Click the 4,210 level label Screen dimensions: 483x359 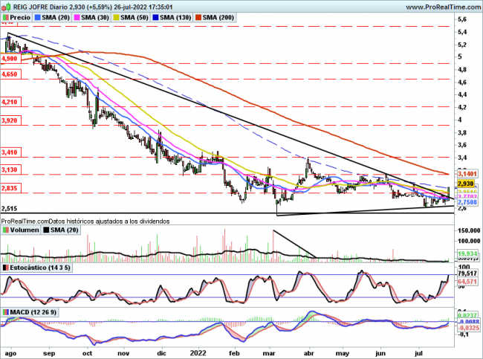click(10, 102)
